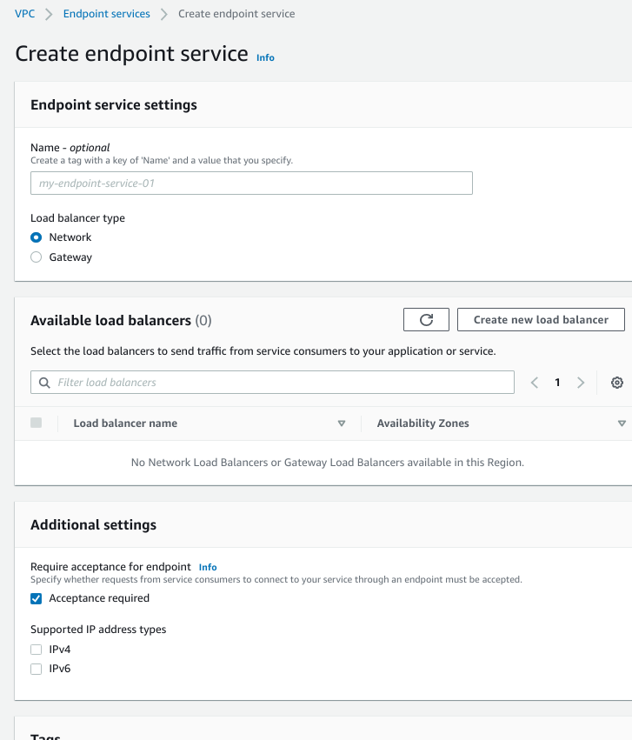632x740 pixels.
Task: Go to next page of load balancers
Action: pos(581,383)
